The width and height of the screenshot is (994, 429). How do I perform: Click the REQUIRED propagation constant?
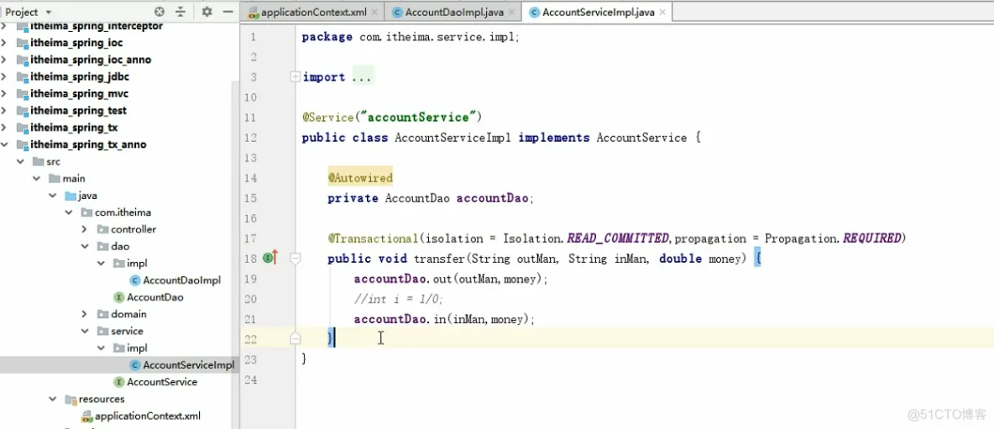[871, 238]
